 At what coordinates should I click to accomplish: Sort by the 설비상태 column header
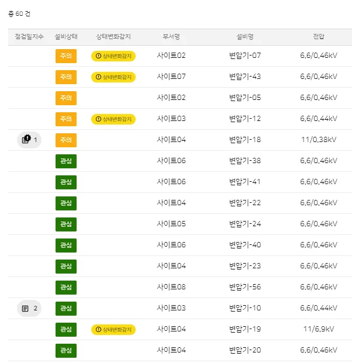pyautogui.click(x=66, y=37)
